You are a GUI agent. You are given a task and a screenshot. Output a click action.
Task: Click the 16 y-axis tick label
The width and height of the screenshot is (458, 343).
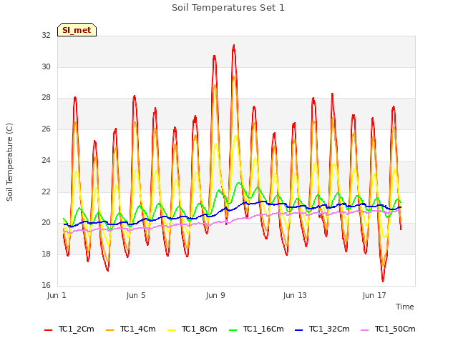tap(46, 285)
